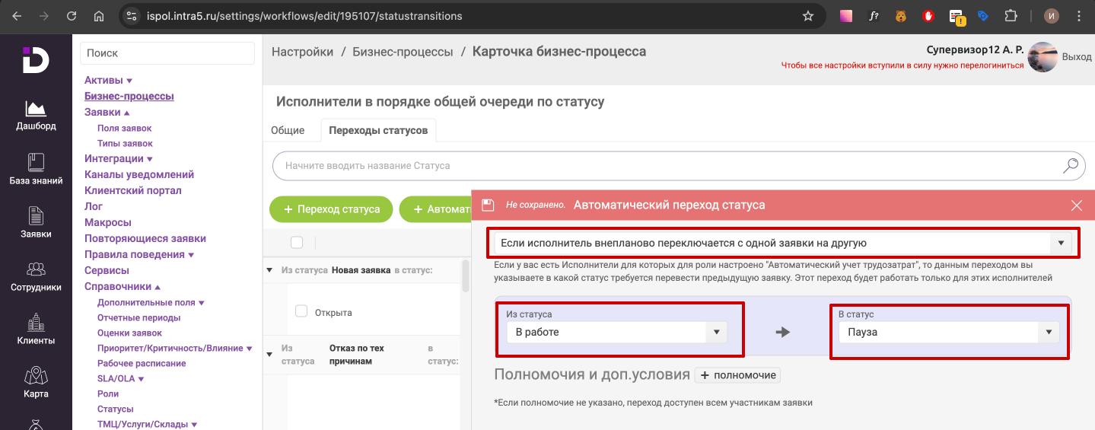Image resolution: width=1095 pixels, height=430 pixels.
Task: Click the search magnifier icon in status field
Action: point(1070,166)
